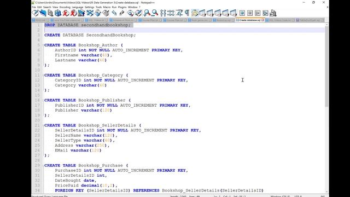Image resolution: width=350 pixels, height=197 pixels.
Task: Open the Plugins menu
Action: 122,7
